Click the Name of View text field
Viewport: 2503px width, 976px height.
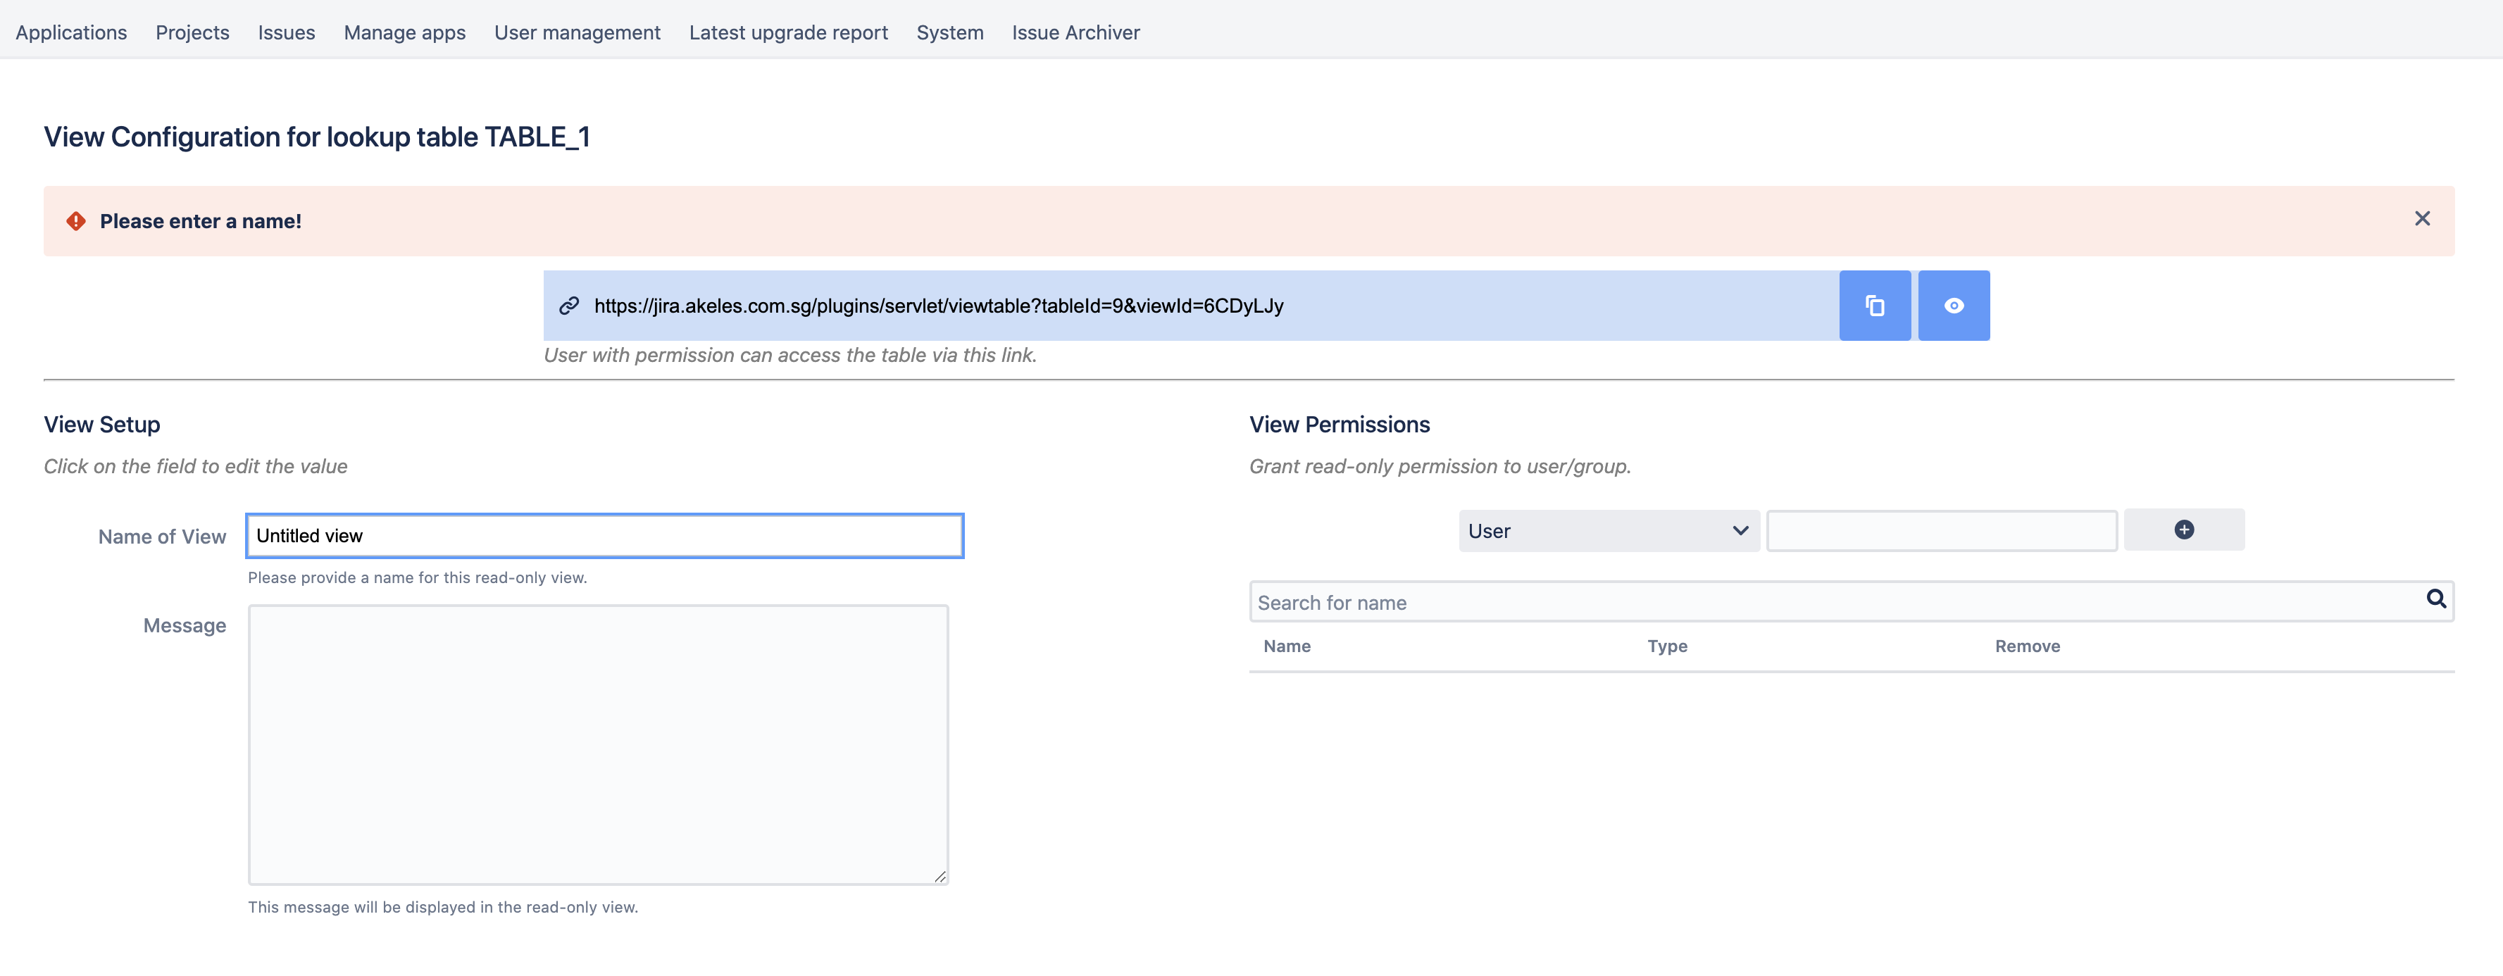[x=604, y=536]
